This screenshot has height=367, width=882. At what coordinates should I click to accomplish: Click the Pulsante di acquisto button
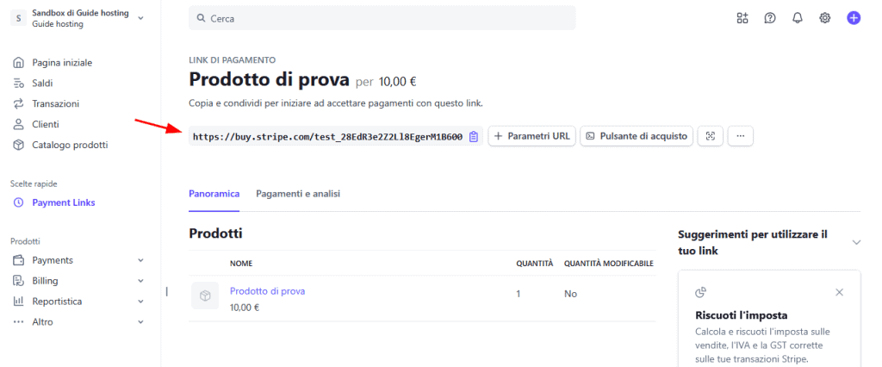637,136
